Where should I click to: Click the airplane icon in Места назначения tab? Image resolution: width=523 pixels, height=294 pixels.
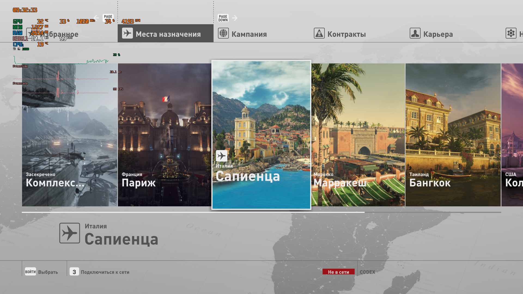[x=127, y=33]
